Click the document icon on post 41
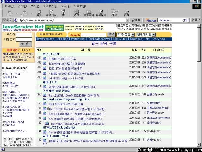202x152 pixels. [45, 132]
